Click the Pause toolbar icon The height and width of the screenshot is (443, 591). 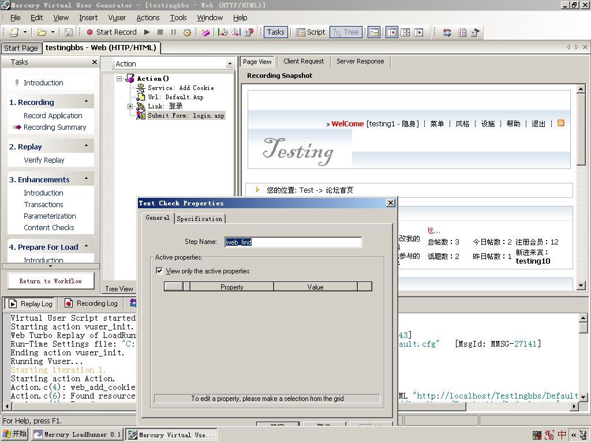(173, 32)
